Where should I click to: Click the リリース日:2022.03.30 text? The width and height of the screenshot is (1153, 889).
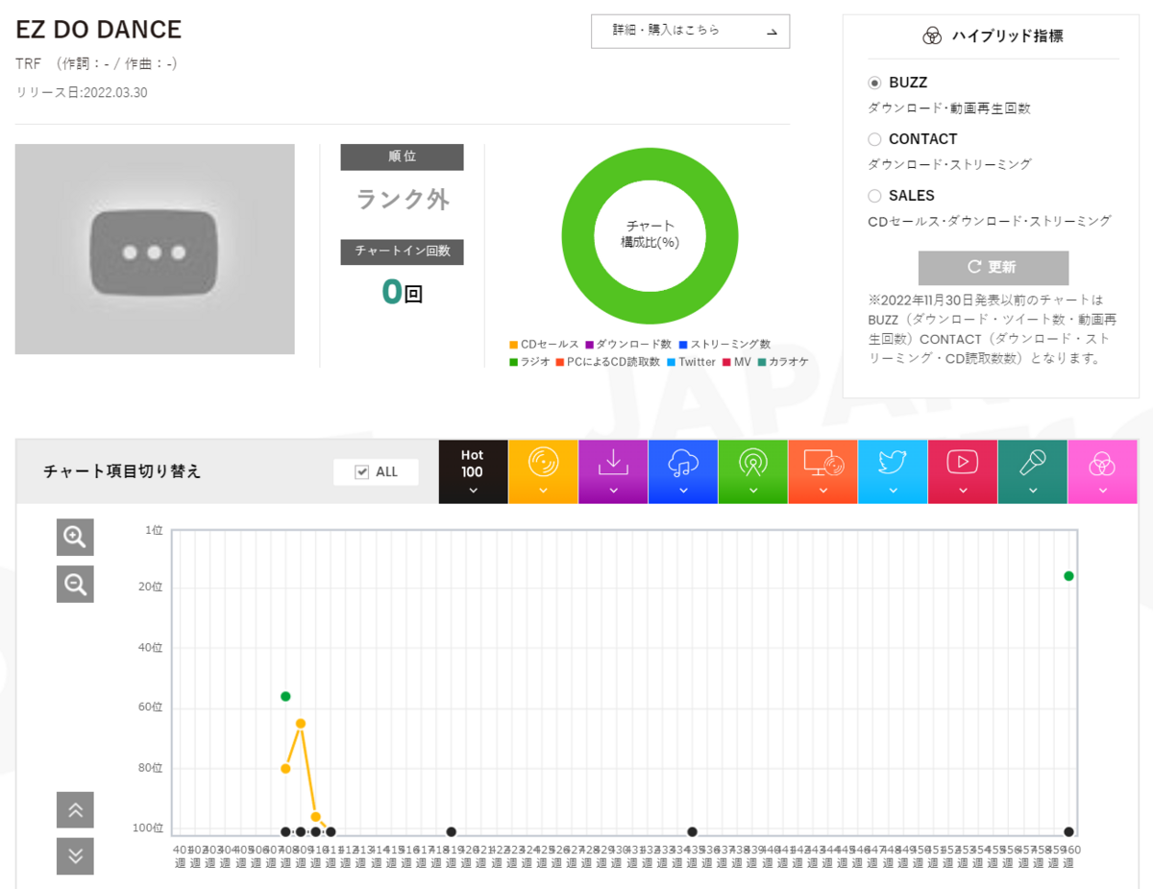tap(82, 92)
